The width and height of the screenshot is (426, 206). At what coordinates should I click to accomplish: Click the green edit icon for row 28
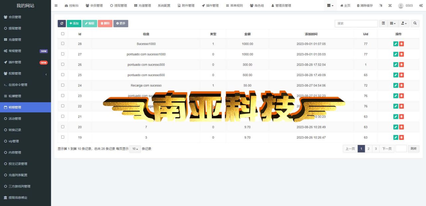click(x=395, y=44)
